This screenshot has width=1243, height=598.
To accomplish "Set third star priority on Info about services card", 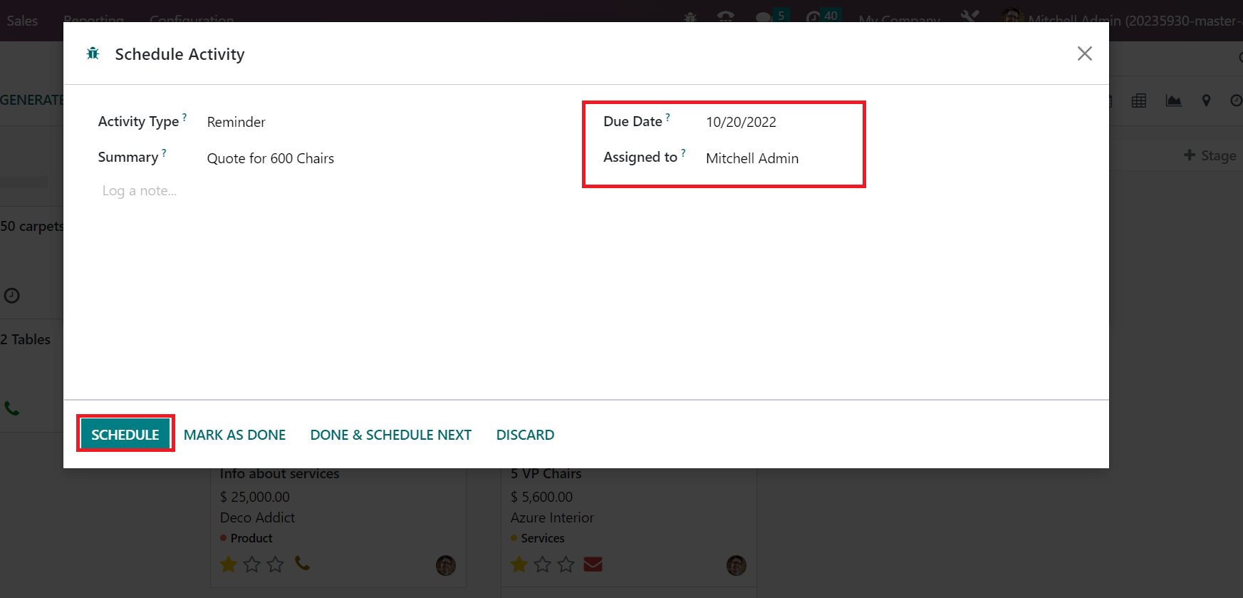I will (276, 565).
